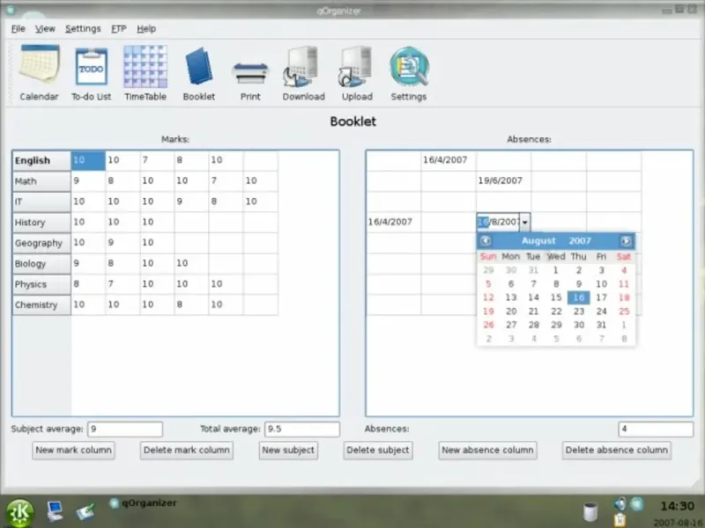Click Delete mark column button
Screen dimensions: 705x528
coord(187,451)
